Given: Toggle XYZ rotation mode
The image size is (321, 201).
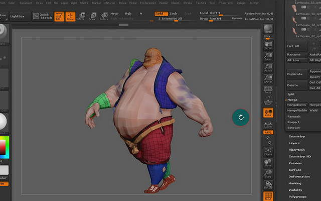Looking at the screenshot, I should tap(268, 132).
